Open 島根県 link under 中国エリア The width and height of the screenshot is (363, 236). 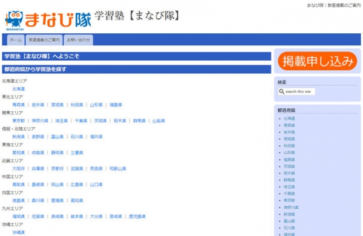(38, 185)
